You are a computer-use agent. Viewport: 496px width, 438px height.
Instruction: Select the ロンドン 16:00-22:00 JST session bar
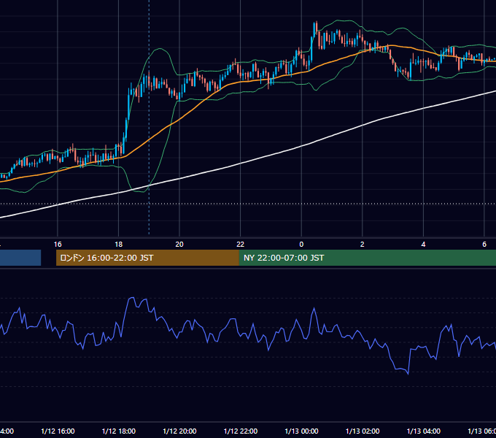(x=147, y=258)
